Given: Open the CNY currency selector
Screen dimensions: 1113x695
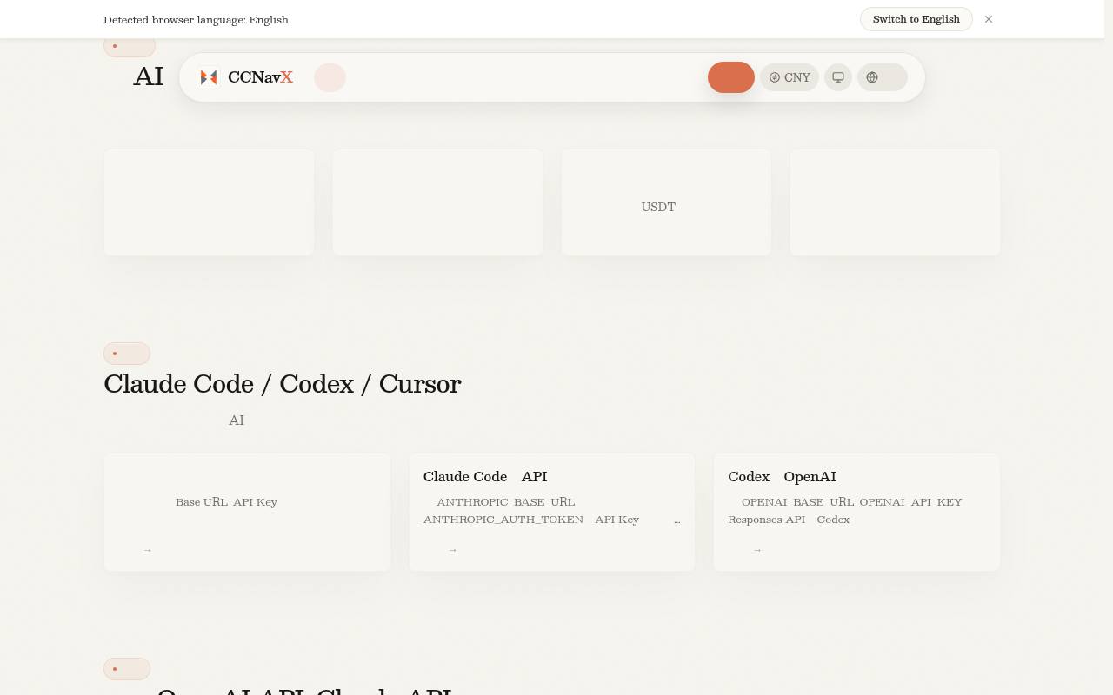Looking at the screenshot, I should 790,77.
